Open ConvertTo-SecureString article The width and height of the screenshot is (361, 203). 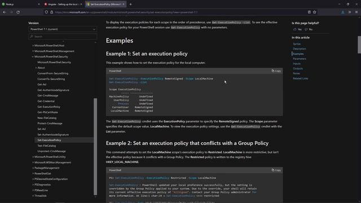click(51, 79)
